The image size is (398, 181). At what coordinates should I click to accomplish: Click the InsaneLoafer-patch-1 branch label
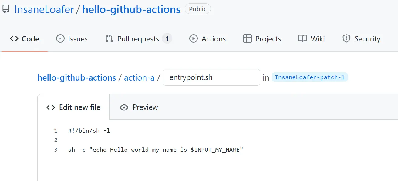[309, 77]
